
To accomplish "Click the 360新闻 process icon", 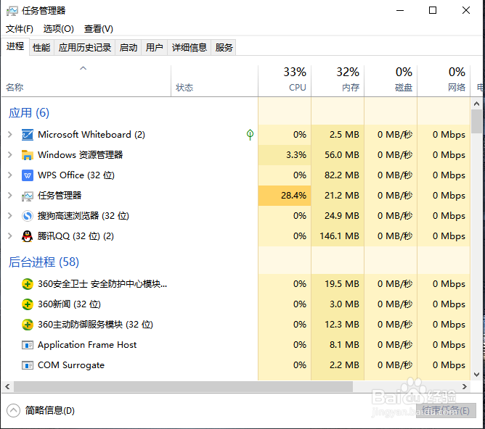I will point(27,304).
